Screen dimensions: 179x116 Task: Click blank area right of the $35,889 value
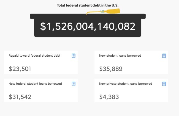[x=146, y=69]
